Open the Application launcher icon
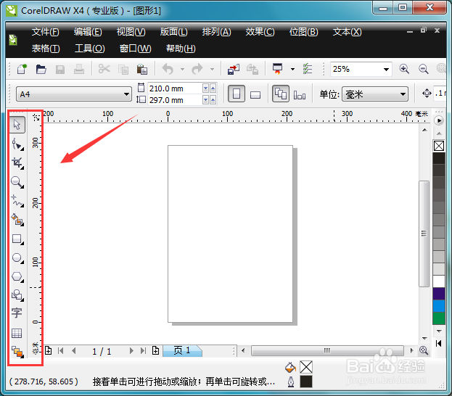The height and width of the screenshot is (396, 452). [x=278, y=69]
